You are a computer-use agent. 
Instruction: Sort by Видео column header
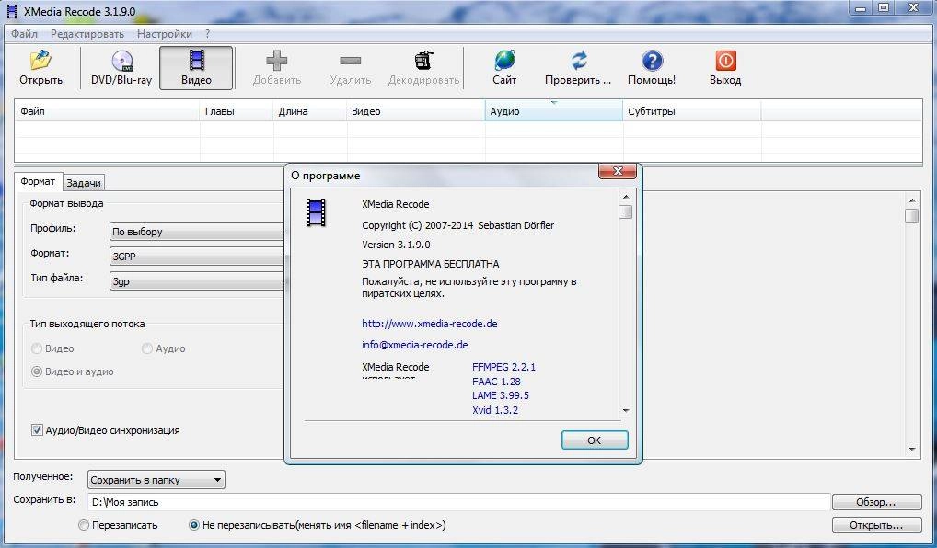coord(416,111)
